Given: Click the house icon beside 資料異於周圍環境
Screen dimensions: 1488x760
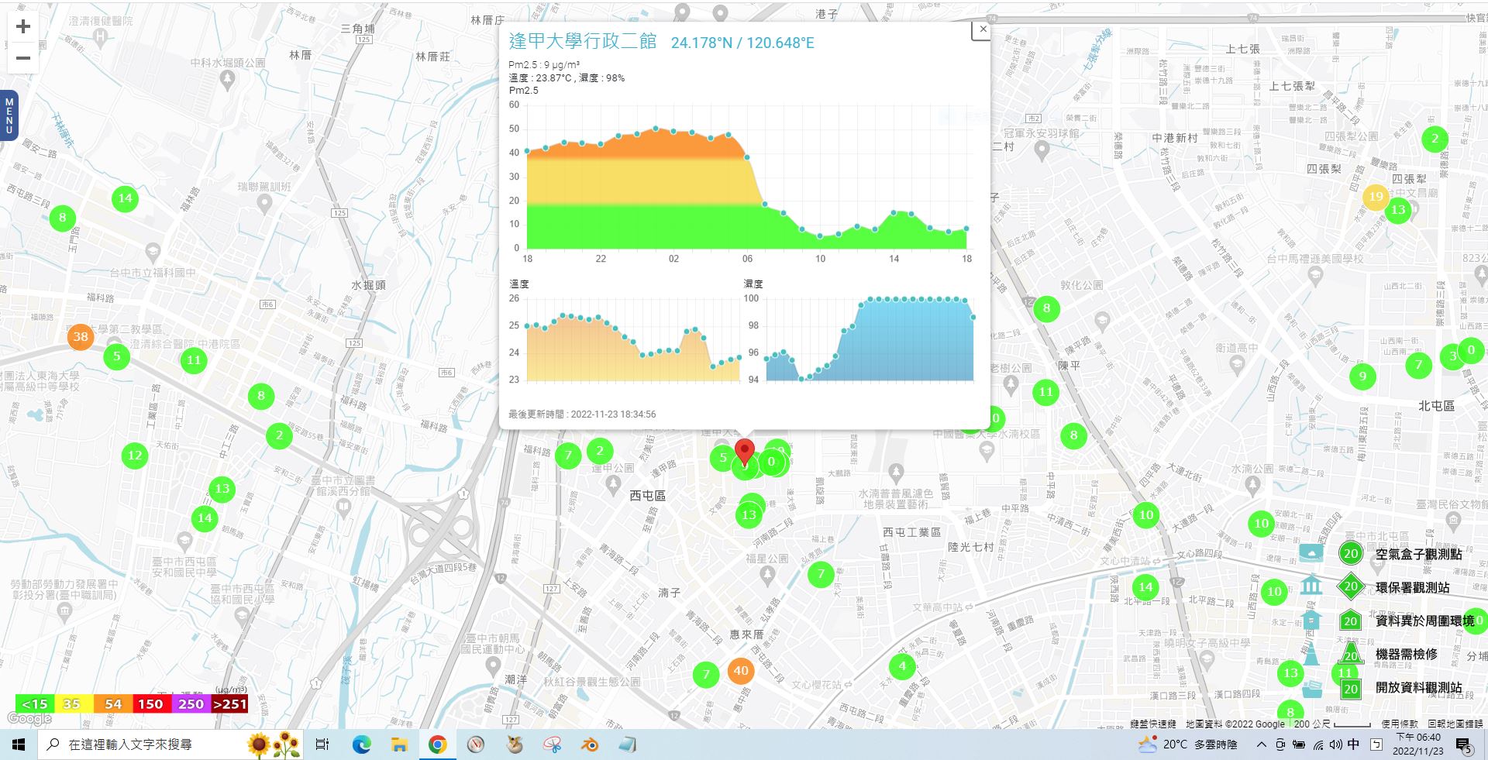Looking at the screenshot, I should [x=1311, y=620].
